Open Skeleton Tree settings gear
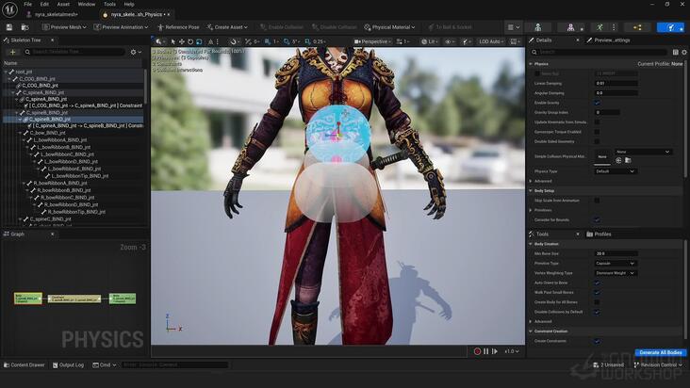Viewport: 690px width, 388px height. 134,52
